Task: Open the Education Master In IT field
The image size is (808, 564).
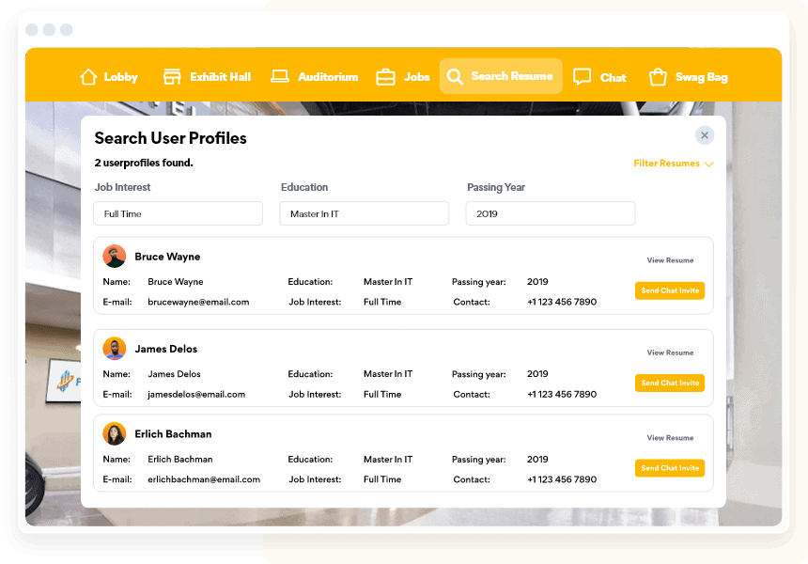Action: (364, 213)
